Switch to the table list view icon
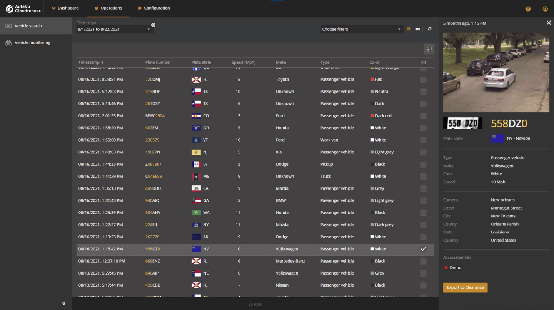Image resolution: width=554 pixels, height=310 pixels. point(409,29)
